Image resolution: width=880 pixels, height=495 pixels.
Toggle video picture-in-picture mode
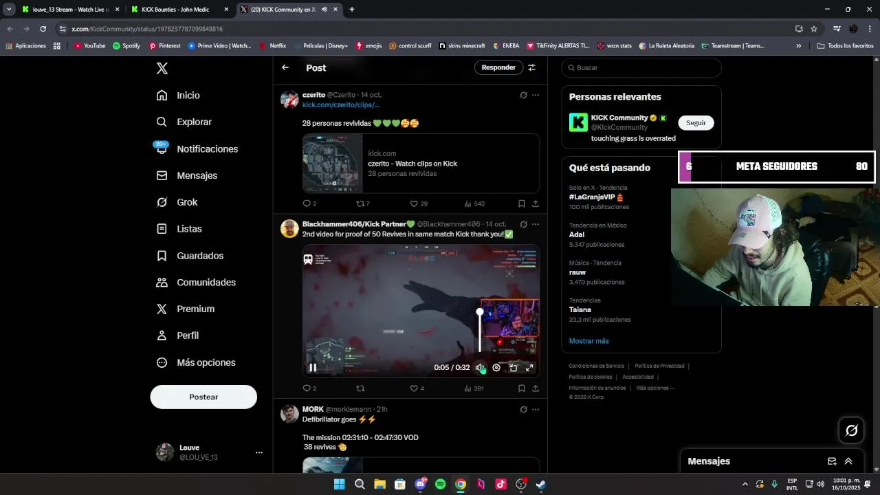point(513,368)
